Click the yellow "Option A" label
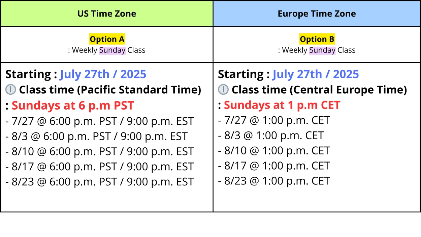 pyautogui.click(x=107, y=39)
